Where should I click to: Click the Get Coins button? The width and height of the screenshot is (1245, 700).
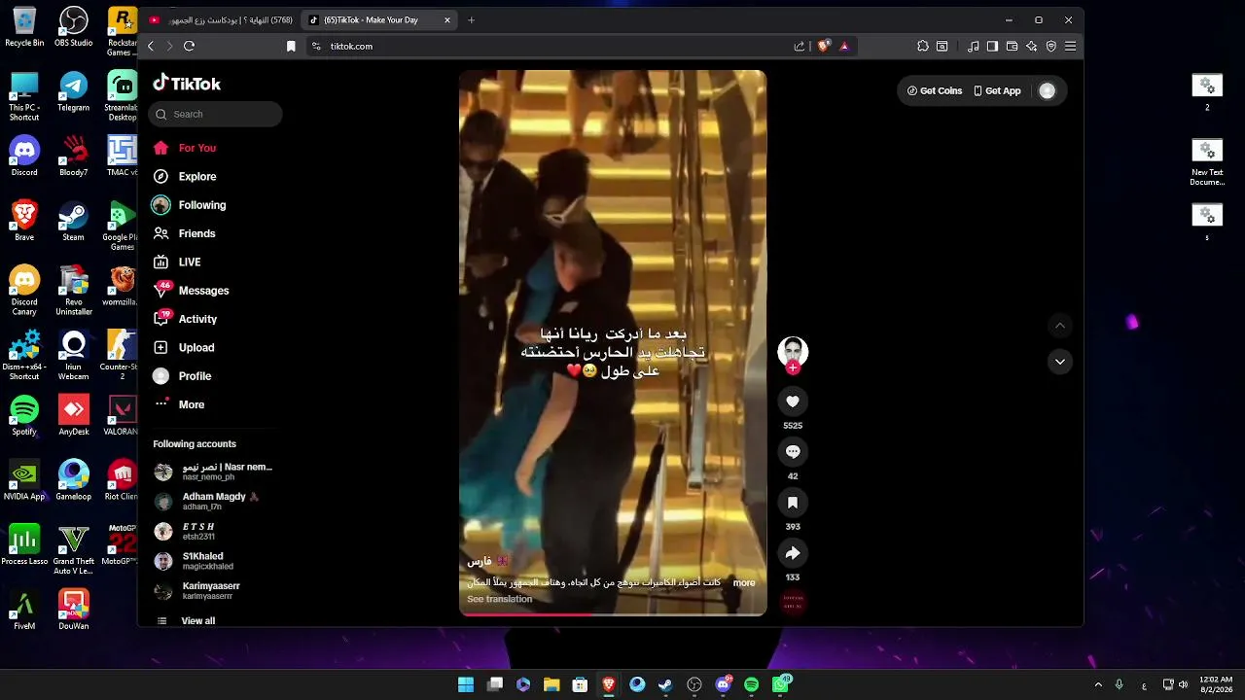coord(935,90)
